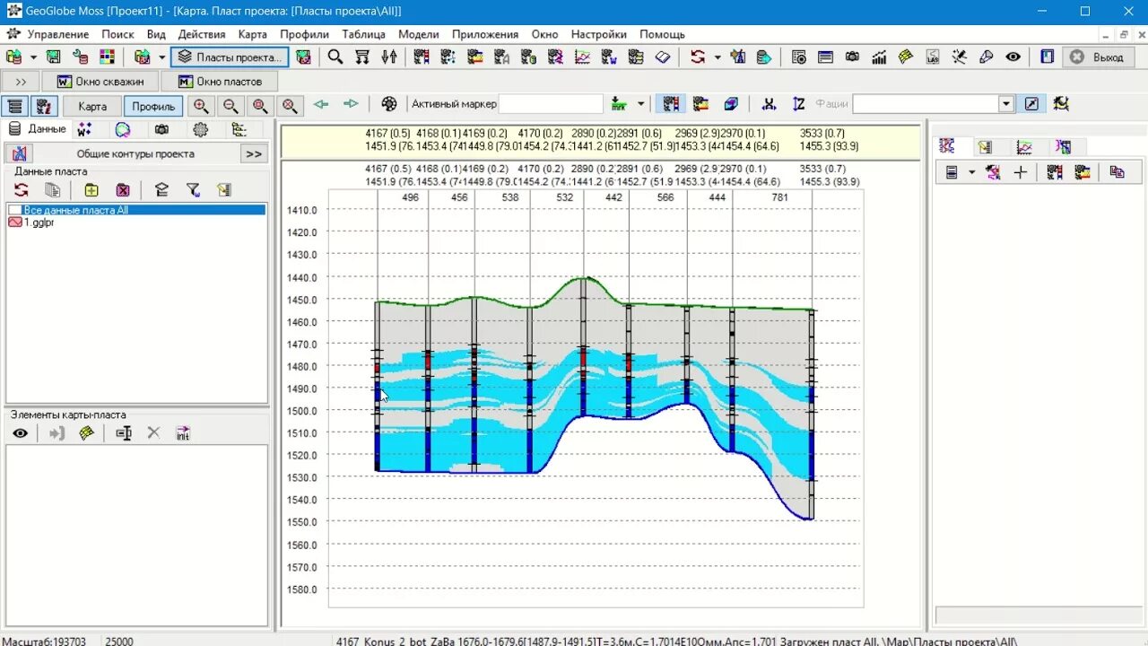Toggle the eye visibility icon in the main toolbar
Viewport: 1148px width, 646px height.
(x=1013, y=57)
